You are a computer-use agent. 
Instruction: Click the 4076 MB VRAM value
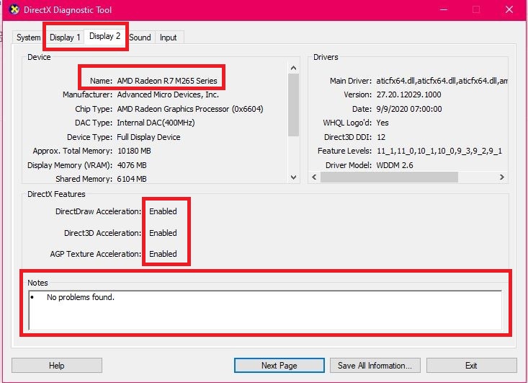point(132,165)
